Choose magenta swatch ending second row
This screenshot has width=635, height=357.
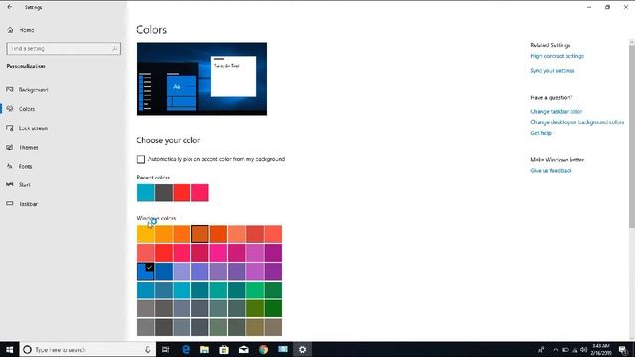[273, 253]
